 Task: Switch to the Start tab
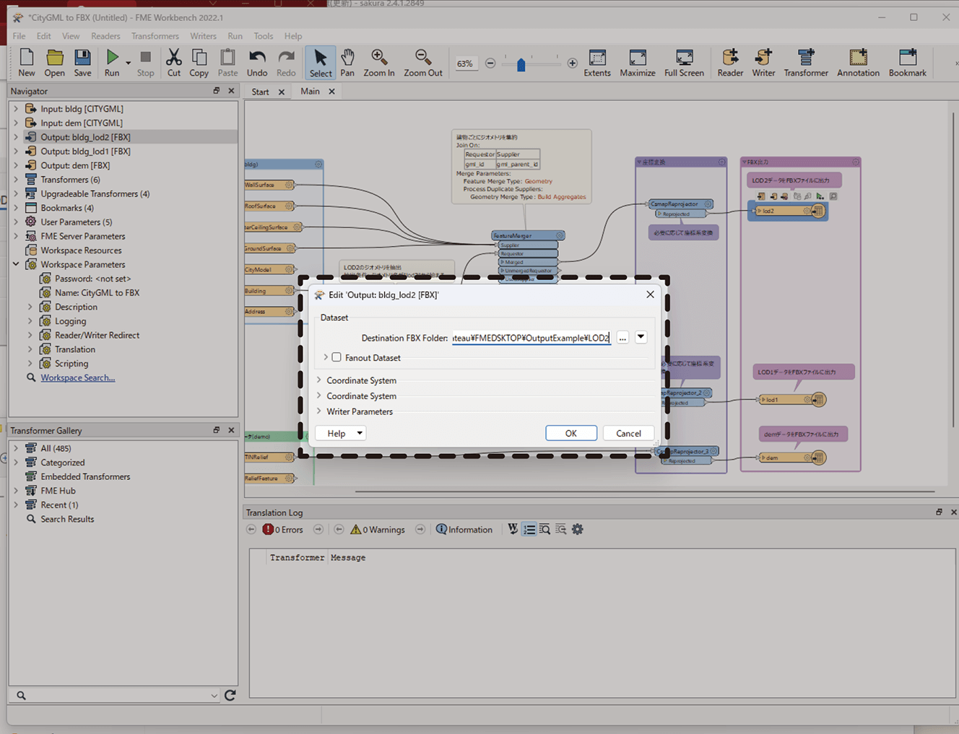point(260,92)
